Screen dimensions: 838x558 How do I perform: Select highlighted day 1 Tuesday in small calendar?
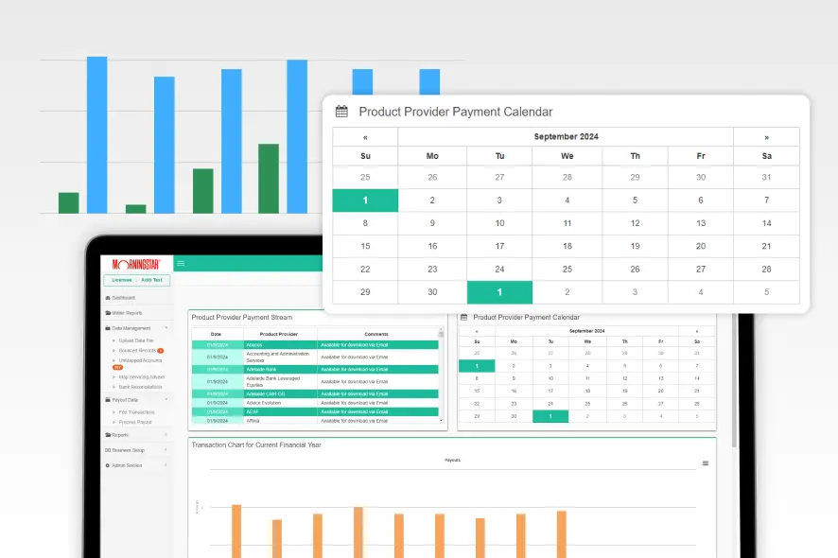[x=550, y=416]
